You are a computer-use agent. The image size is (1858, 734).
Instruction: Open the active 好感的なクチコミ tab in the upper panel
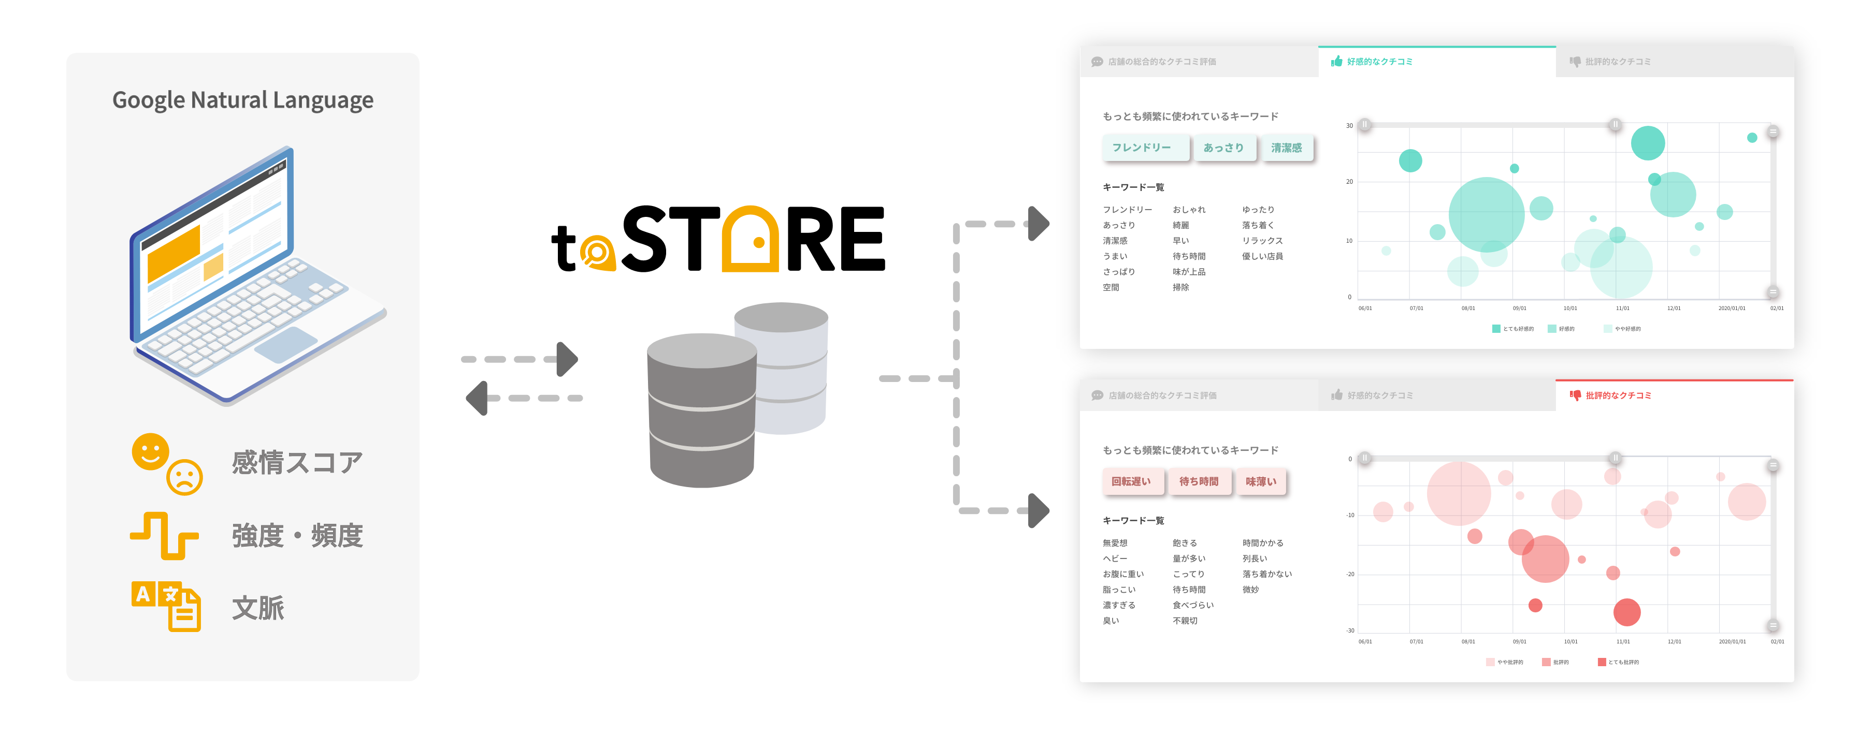[1436, 62]
